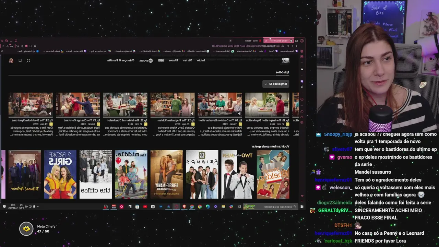Image resolution: width=439 pixels, height=247 pixels.
Task: Go to Início in HBO Max navigation
Action: (x=201, y=60)
